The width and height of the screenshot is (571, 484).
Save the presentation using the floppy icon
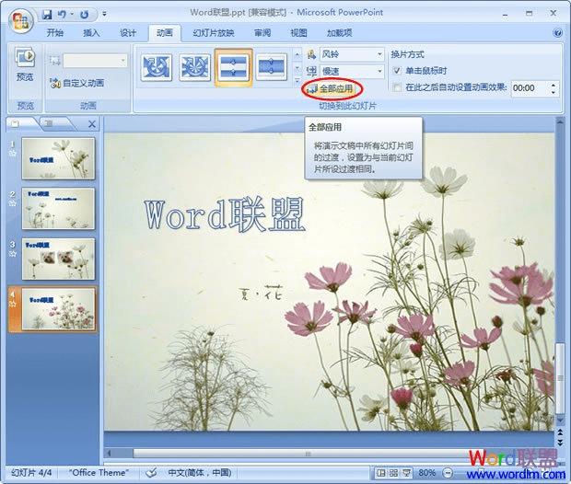(x=47, y=15)
